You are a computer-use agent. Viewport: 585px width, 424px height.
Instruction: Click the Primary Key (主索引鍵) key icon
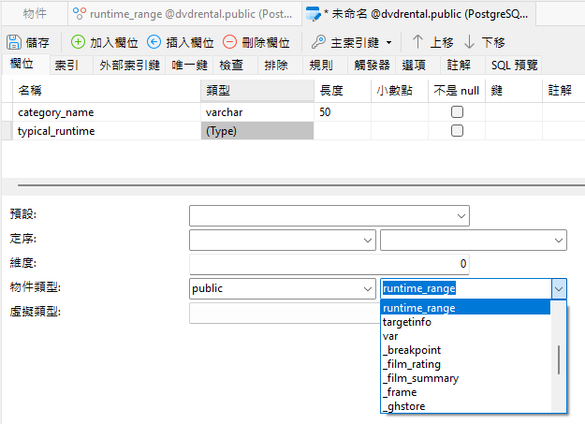pyautogui.click(x=318, y=42)
